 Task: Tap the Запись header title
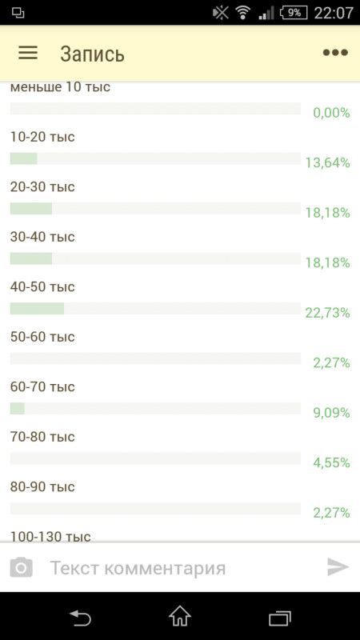click(92, 54)
